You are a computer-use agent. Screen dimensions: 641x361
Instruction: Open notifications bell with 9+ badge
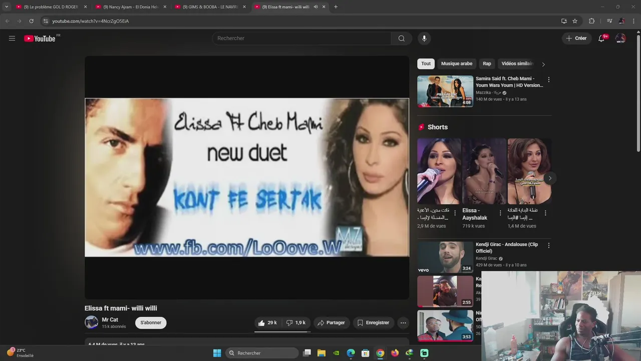point(602,38)
